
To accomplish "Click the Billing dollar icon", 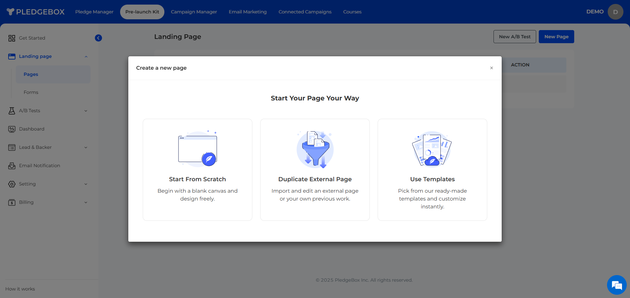I will tap(12, 202).
